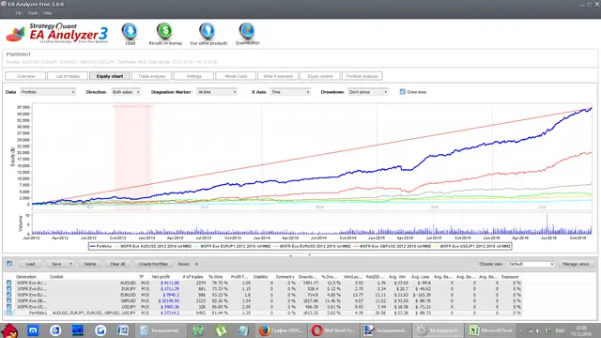601x338 pixels.
Task: Click the Clear All button
Action: [117, 264]
